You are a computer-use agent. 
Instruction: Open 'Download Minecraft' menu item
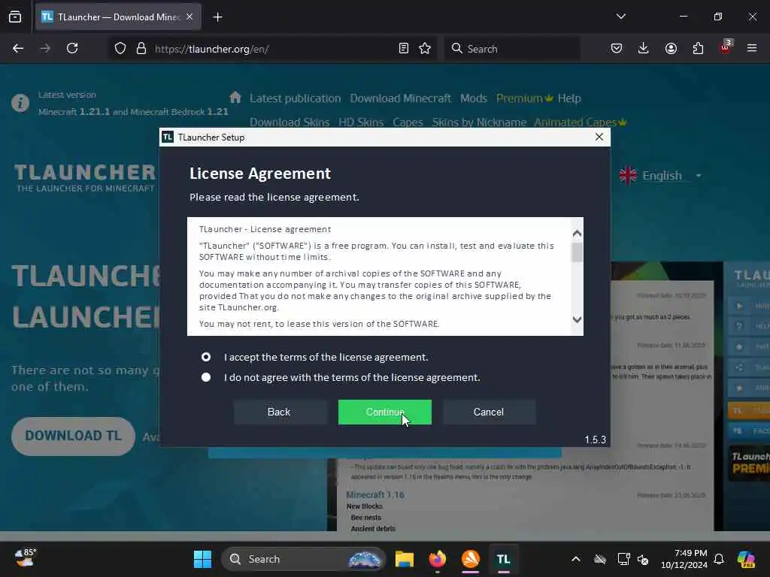[400, 98]
